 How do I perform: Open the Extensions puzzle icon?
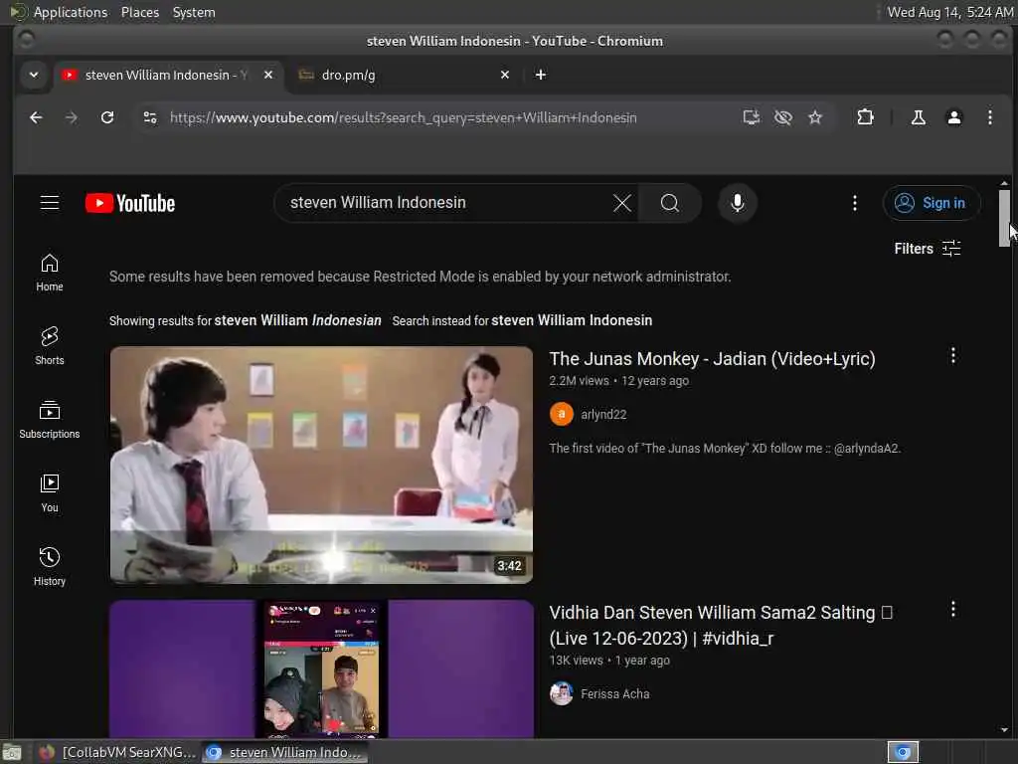[865, 117]
